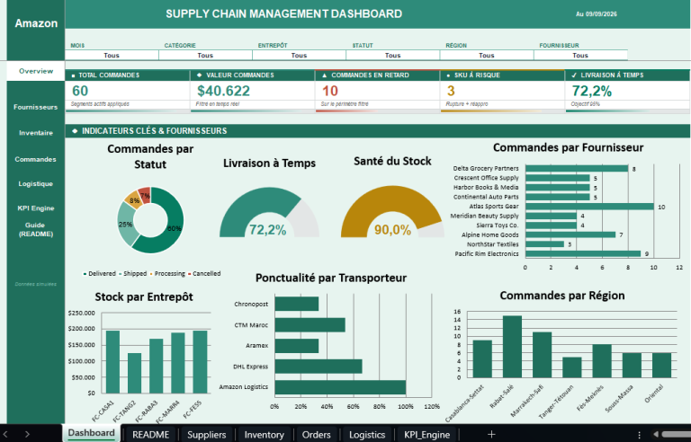Viewport: 691px width, 442px height.
Task: Select the Cancelled 7% donut segment
Action: [x=145, y=196]
